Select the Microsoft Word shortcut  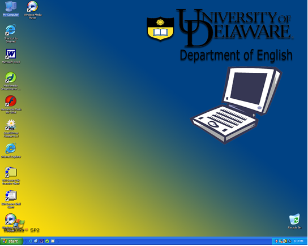pos(11,56)
